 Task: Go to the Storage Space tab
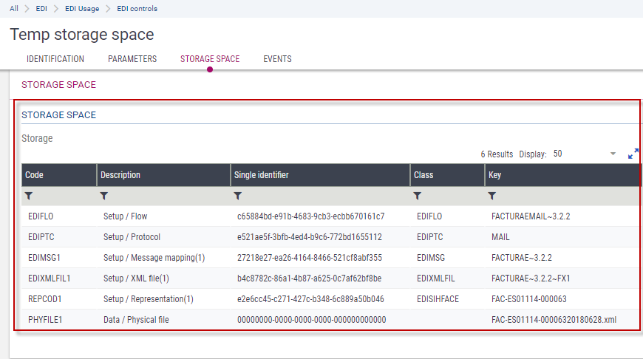tap(210, 59)
